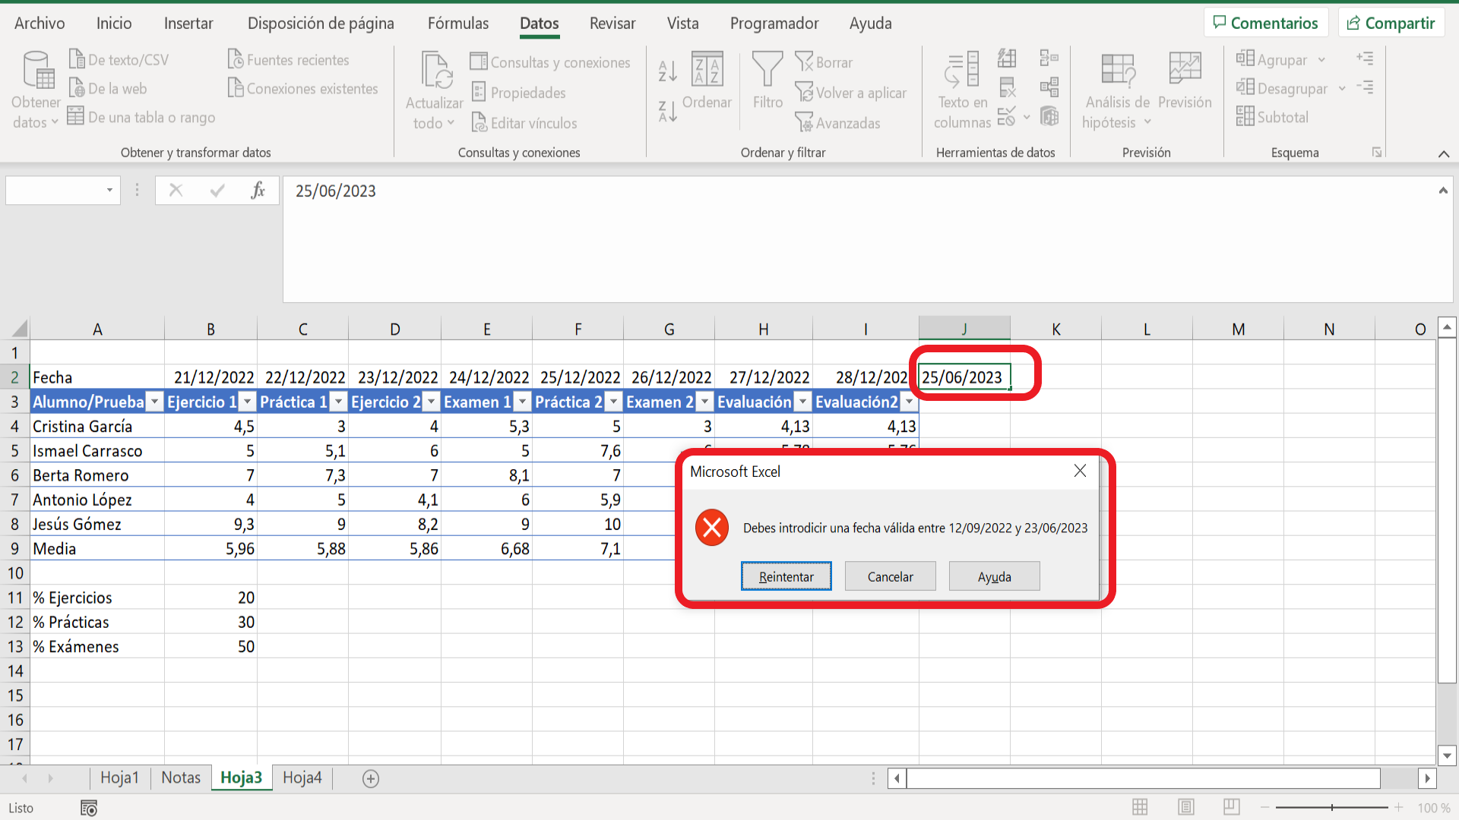Sort descending with the Z-A icon
1459x820 pixels.
[667, 112]
